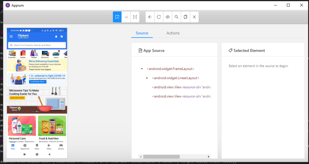Tap the shopping cart icon in phone preview
The image size is (309, 164).
[x=62, y=37]
